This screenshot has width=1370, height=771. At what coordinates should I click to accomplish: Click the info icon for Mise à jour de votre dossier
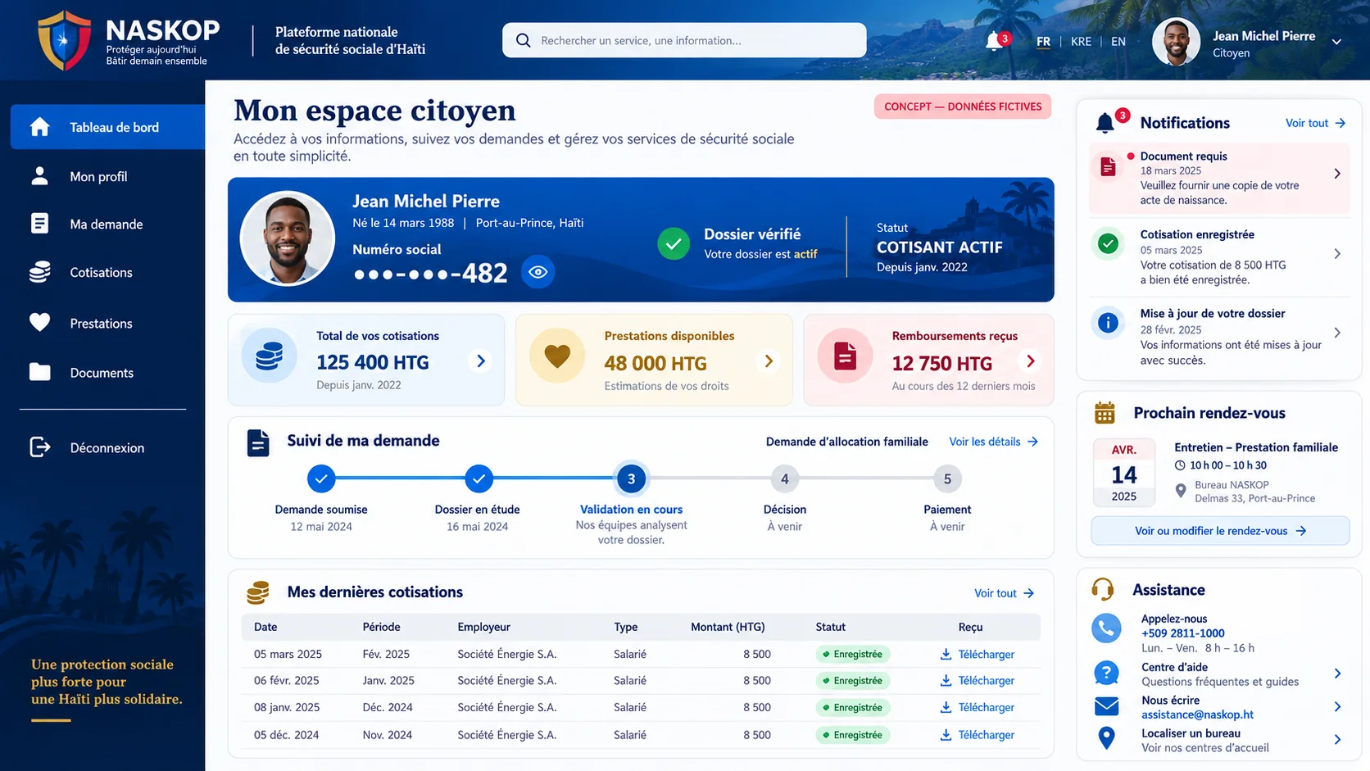point(1108,323)
